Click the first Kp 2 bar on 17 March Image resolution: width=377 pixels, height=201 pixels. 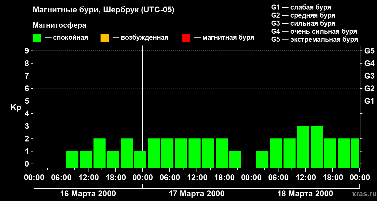click(154, 153)
